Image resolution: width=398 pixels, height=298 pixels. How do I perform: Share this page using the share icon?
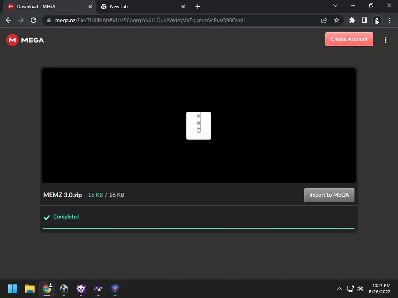tap(324, 20)
